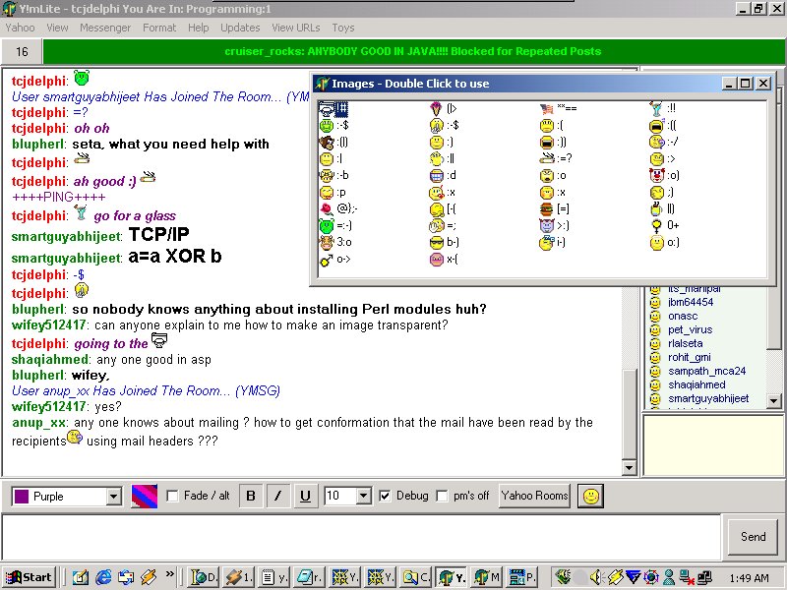Select the ice cream emoticon (|>
The height and width of the screenshot is (590, 787).
point(444,108)
